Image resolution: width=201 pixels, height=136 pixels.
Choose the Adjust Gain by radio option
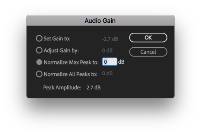pyautogui.click(x=39, y=50)
